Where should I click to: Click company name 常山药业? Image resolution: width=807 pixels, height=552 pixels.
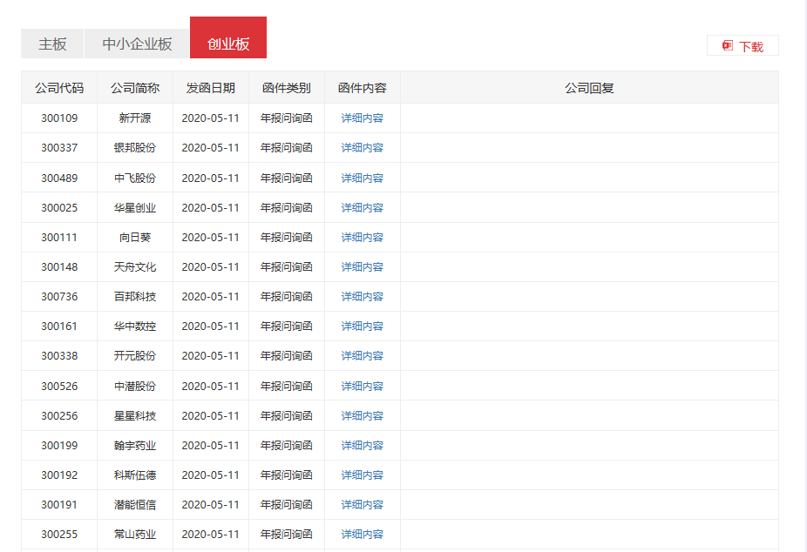tap(135, 535)
